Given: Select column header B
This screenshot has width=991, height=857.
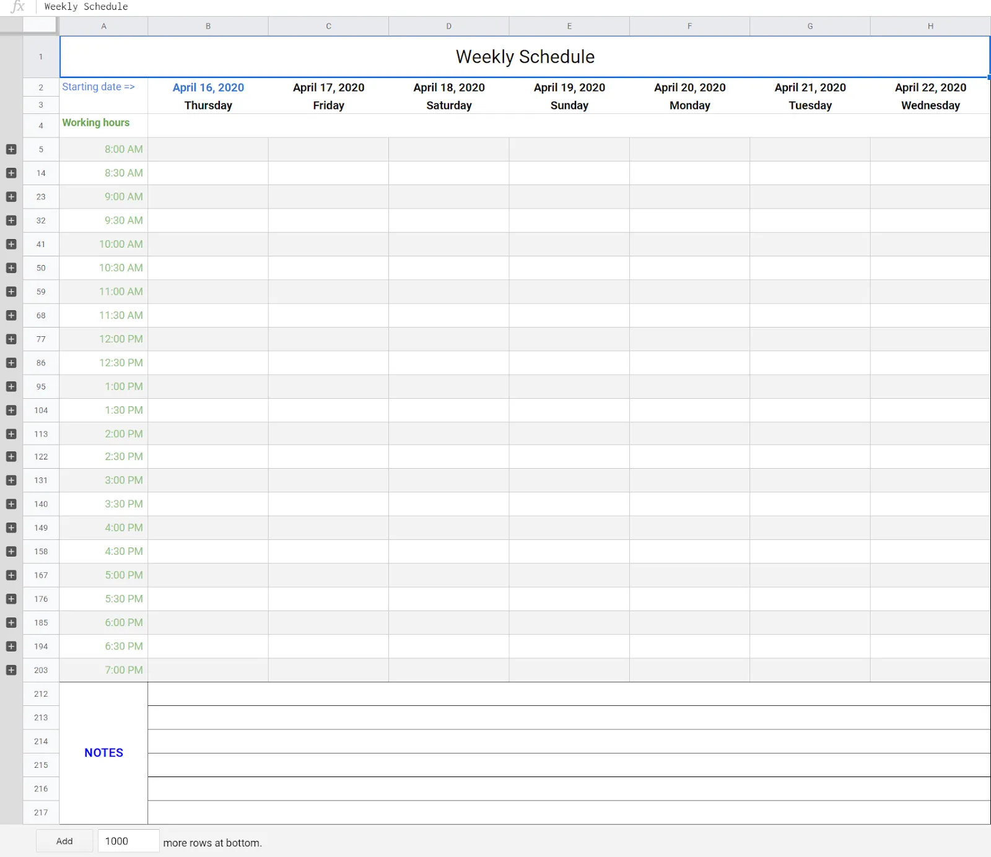Looking at the screenshot, I should (x=208, y=26).
